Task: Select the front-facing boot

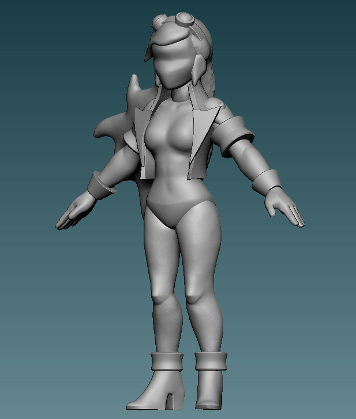Action: [x=209, y=383]
